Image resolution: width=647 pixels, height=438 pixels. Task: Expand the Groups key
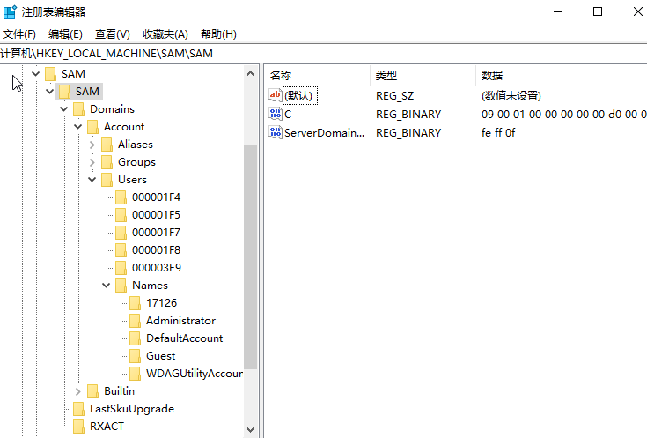(x=92, y=162)
